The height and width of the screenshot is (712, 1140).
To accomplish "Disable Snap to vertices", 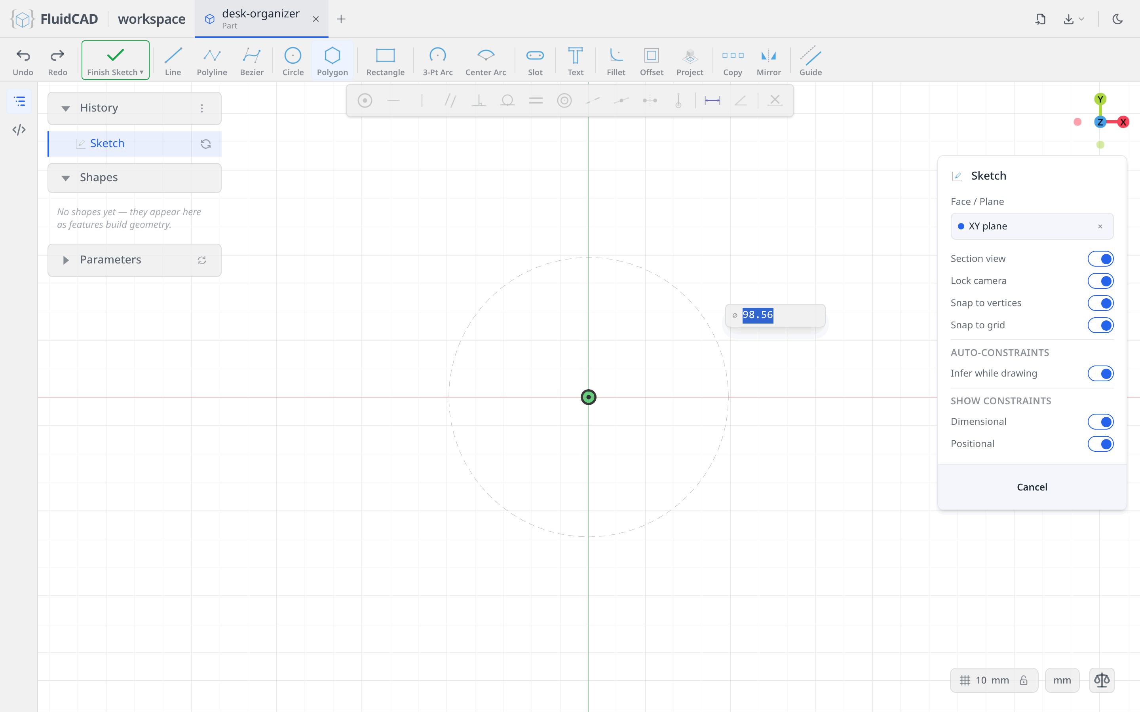I will [x=1100, y=303].
